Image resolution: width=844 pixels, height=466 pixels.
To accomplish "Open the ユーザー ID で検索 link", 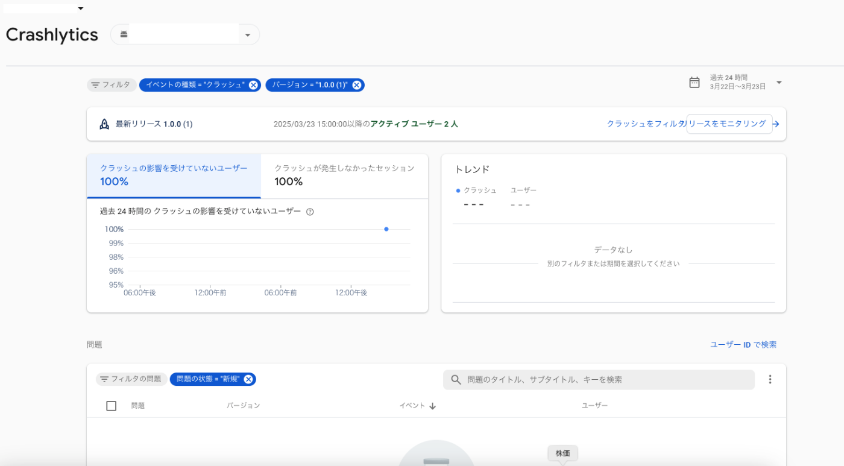I will [742, 344].
